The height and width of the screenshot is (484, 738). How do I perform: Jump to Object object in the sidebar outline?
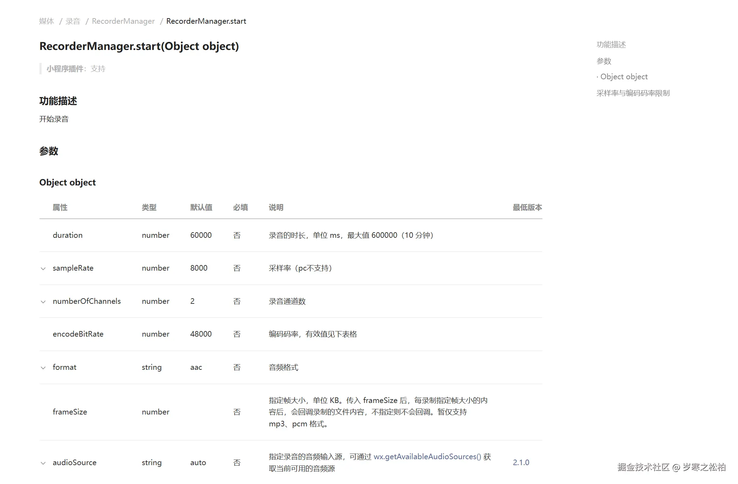[x=624, y=77]
